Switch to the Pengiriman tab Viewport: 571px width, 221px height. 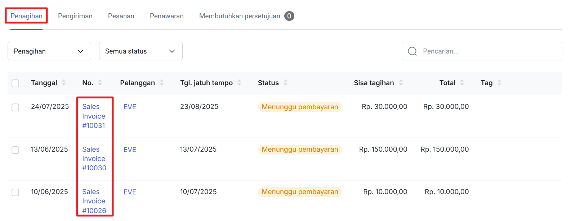[x=75, y=16]
